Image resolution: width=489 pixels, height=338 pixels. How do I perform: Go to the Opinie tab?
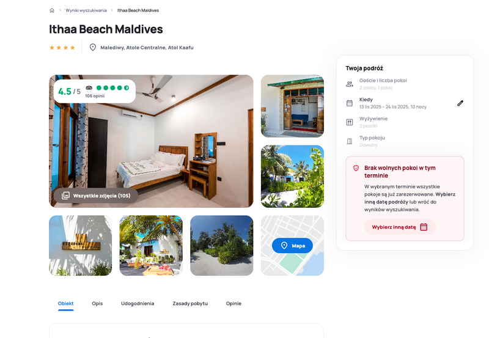click(x=233, y=303)
